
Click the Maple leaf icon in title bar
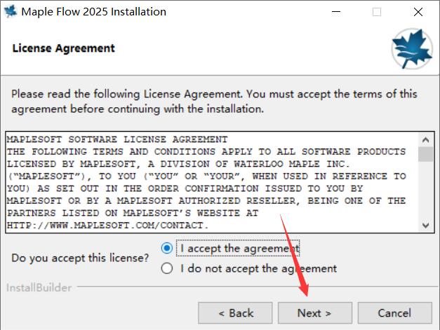coord(10,12)
